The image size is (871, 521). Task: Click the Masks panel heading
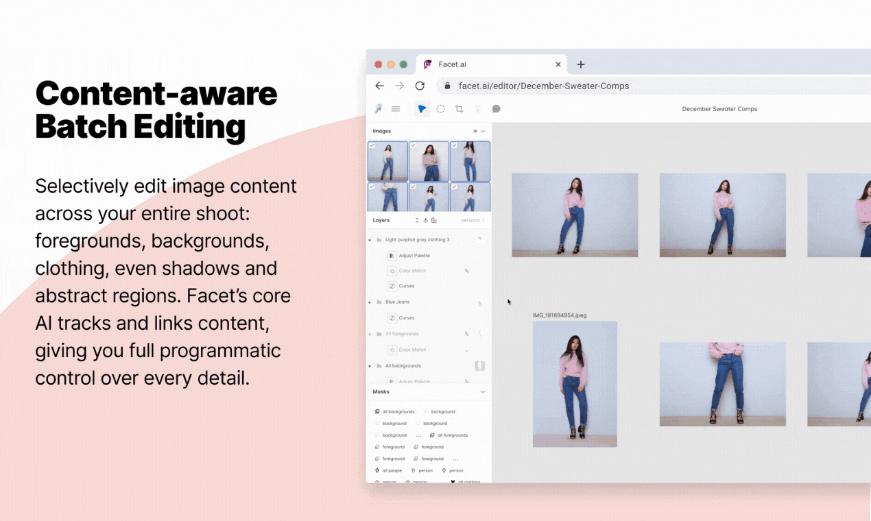[381, 392]
